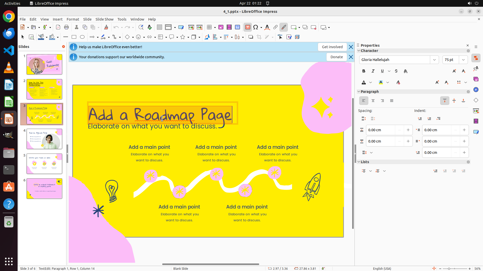Image resolution: width=483 pixels, height=271 pixels.
Task: Enable center paragraph alignment
Action: point(373,101)
